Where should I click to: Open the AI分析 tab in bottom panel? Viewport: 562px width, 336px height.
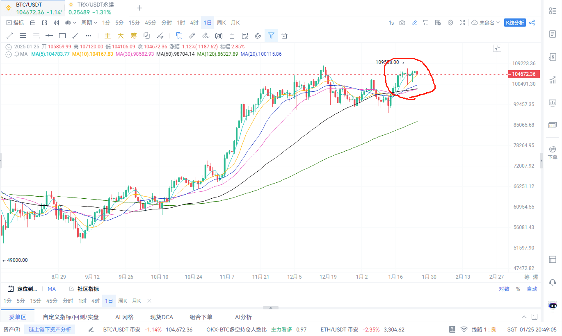tap(243, 317)
